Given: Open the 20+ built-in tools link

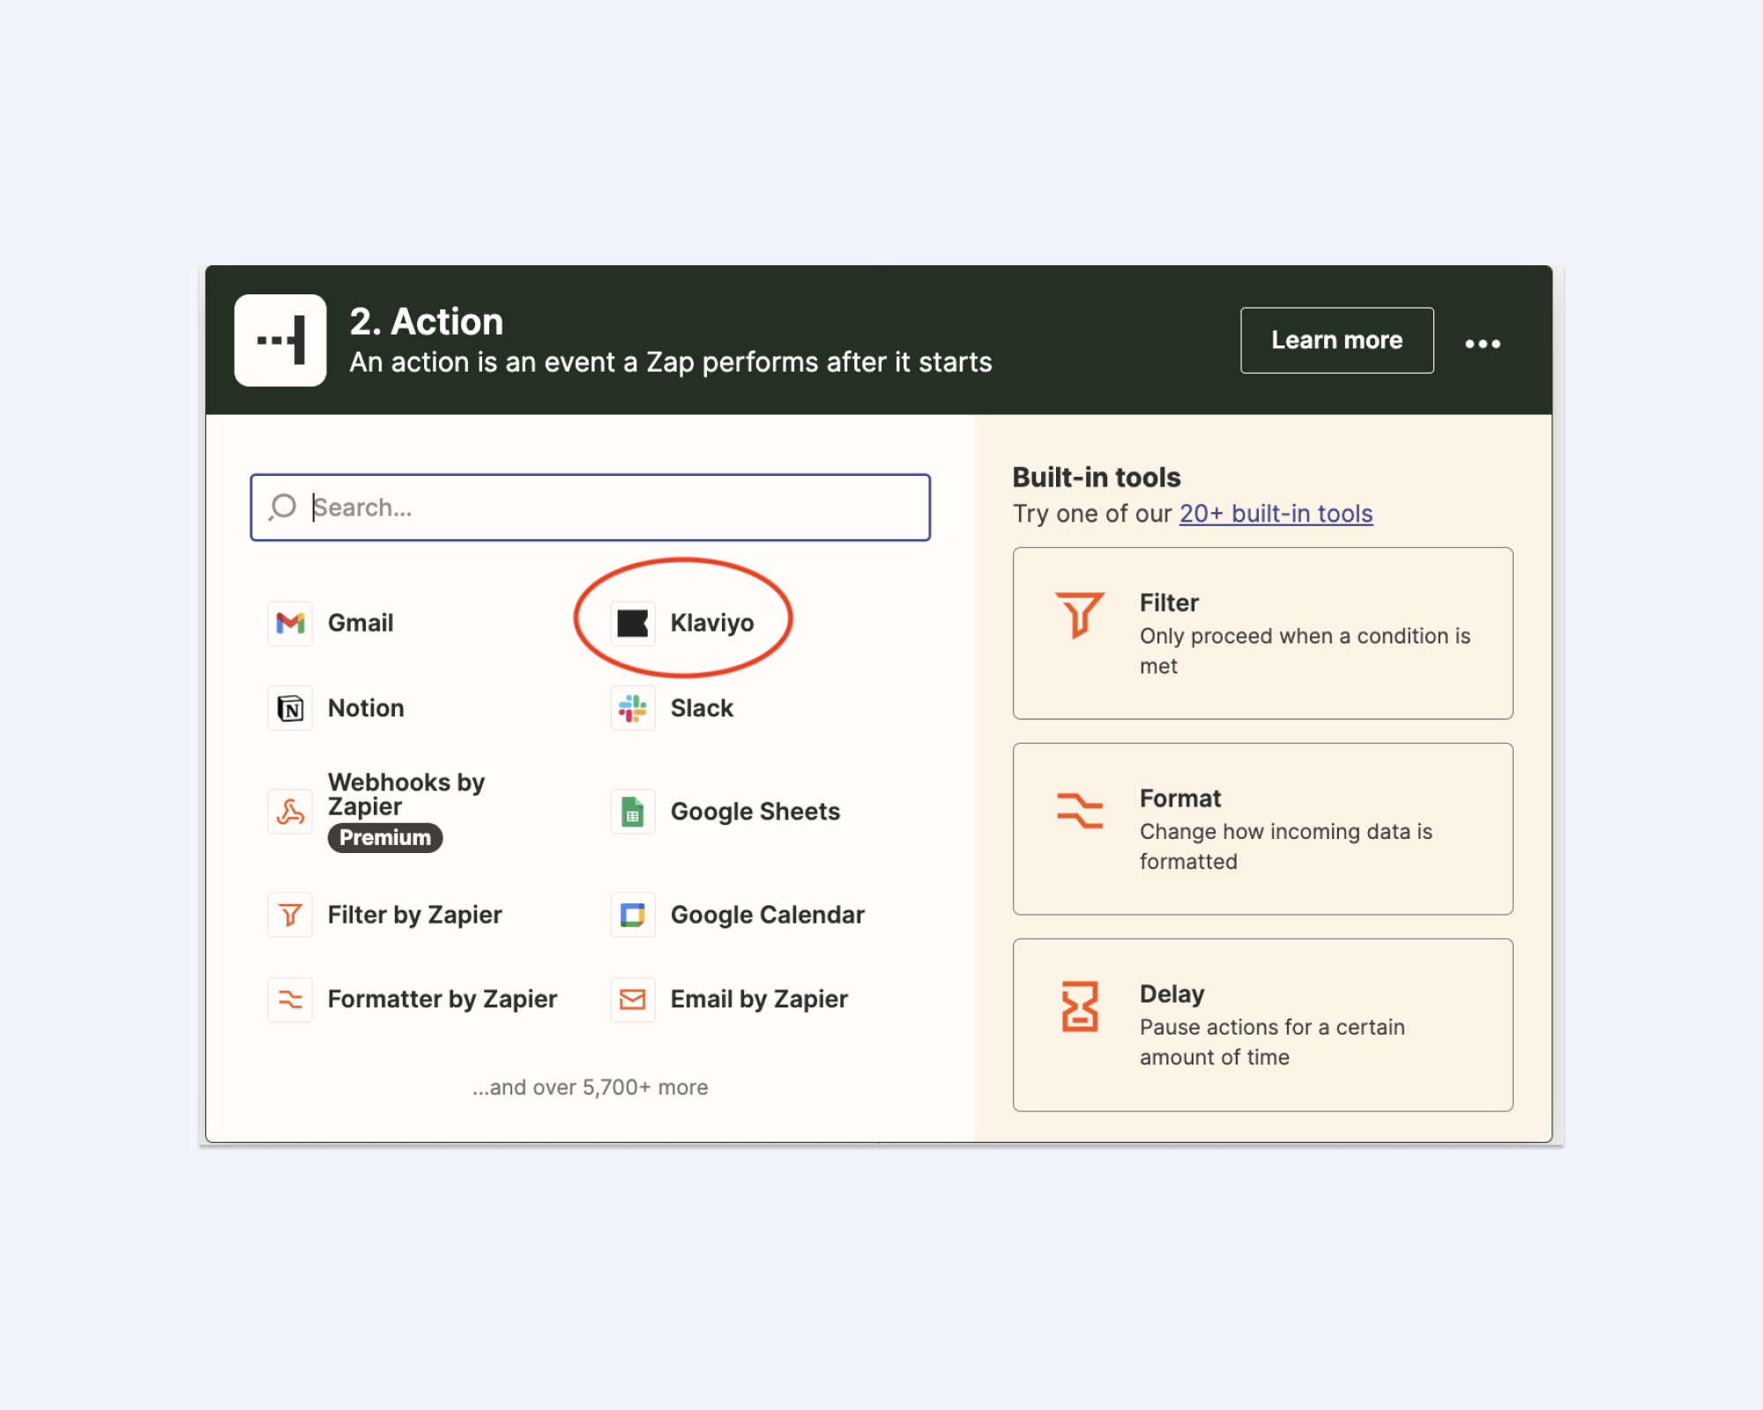Looking at the screenshot, I should pyautogui.click(x=1276, y=513).
